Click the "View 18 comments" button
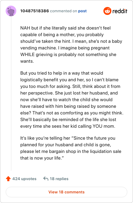 click(x=66, y=192)
